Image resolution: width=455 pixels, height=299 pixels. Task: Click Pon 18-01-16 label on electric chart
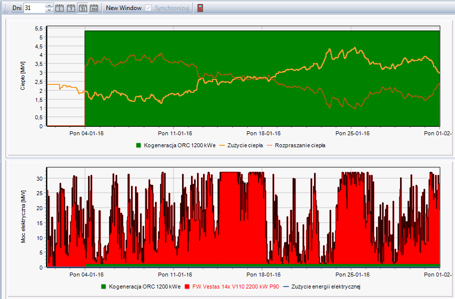click(263, 275)
